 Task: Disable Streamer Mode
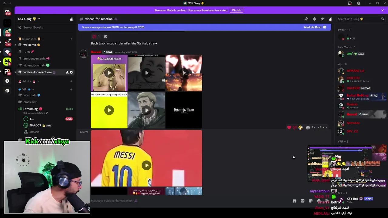pos(236,10)
